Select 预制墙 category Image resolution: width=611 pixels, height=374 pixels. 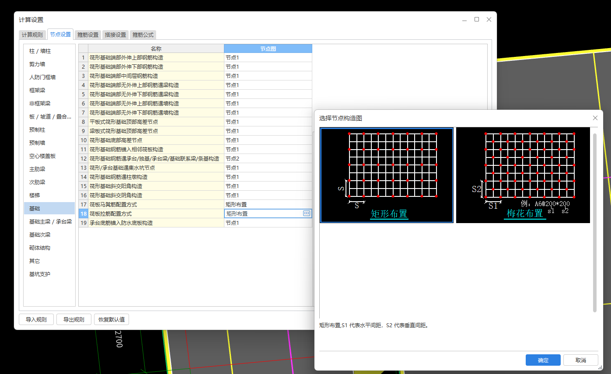point(49,143)
